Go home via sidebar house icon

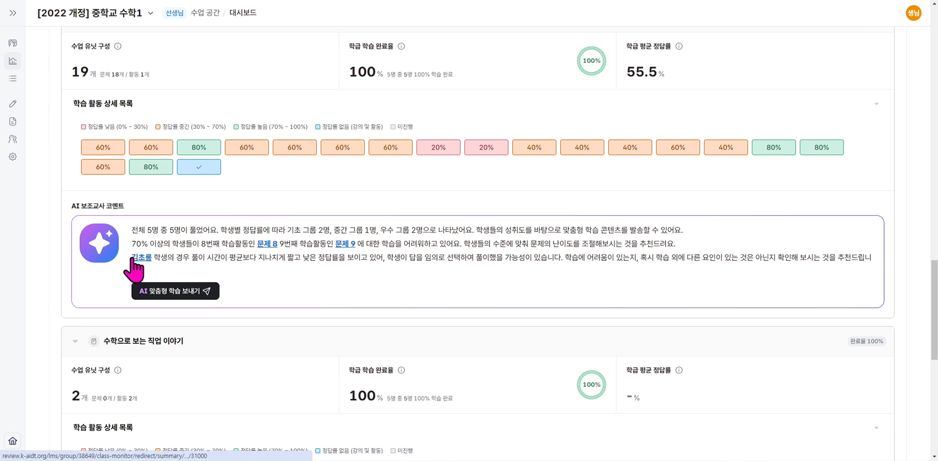tap(13, 441)
